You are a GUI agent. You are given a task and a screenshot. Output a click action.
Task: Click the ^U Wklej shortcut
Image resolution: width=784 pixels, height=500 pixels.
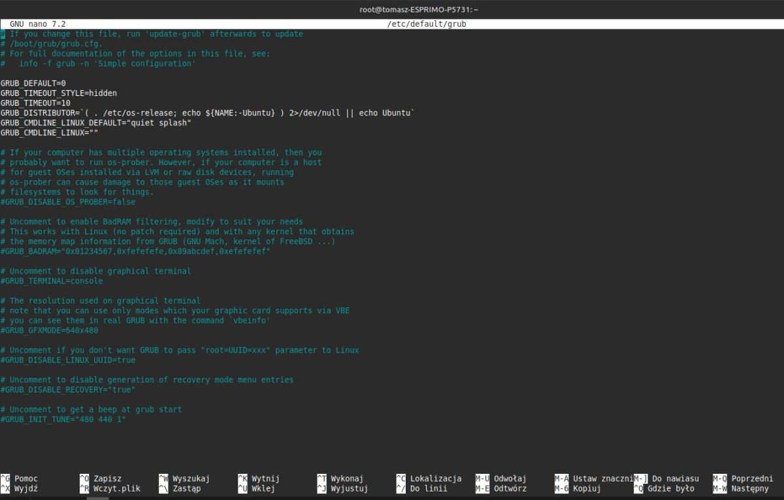click(257, 488)
